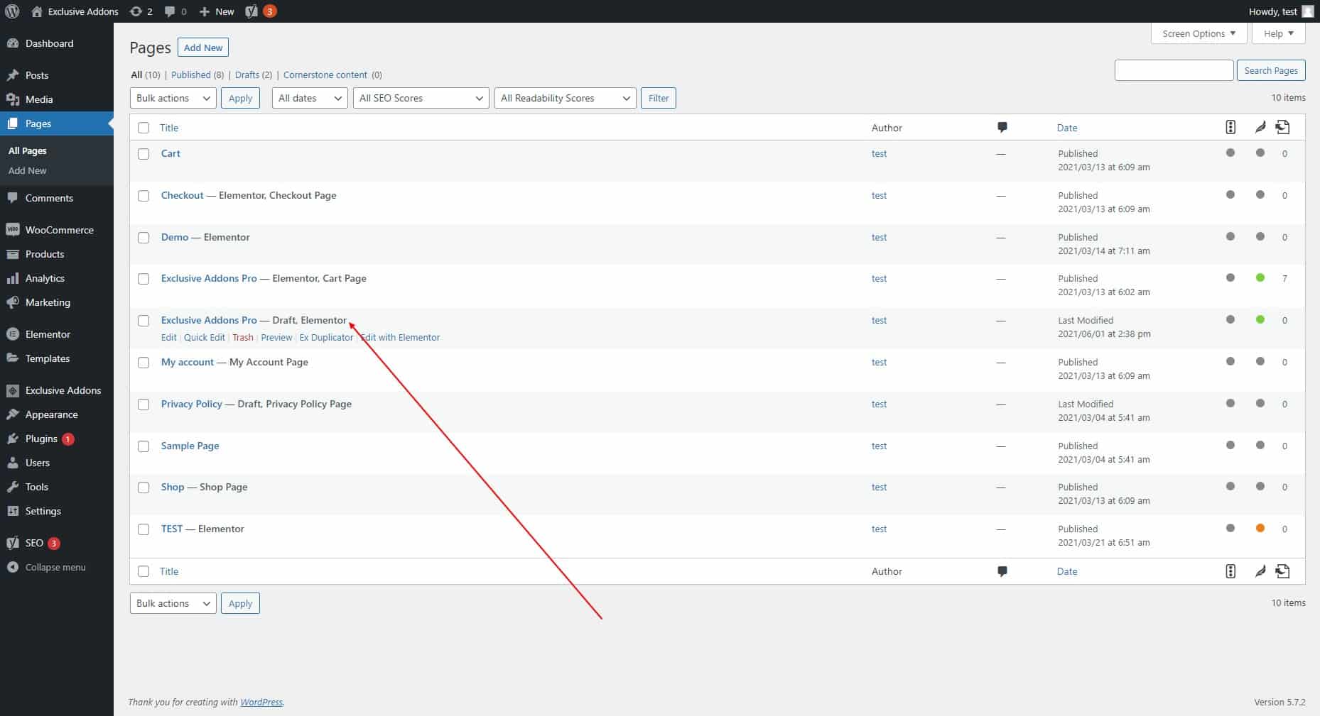This screenshot has width=1320, height=716.
Task: Click the Ex Duplicator row action
Action: click(326, 337)
